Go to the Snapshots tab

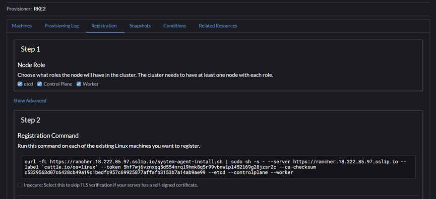[x=140, y=26]
